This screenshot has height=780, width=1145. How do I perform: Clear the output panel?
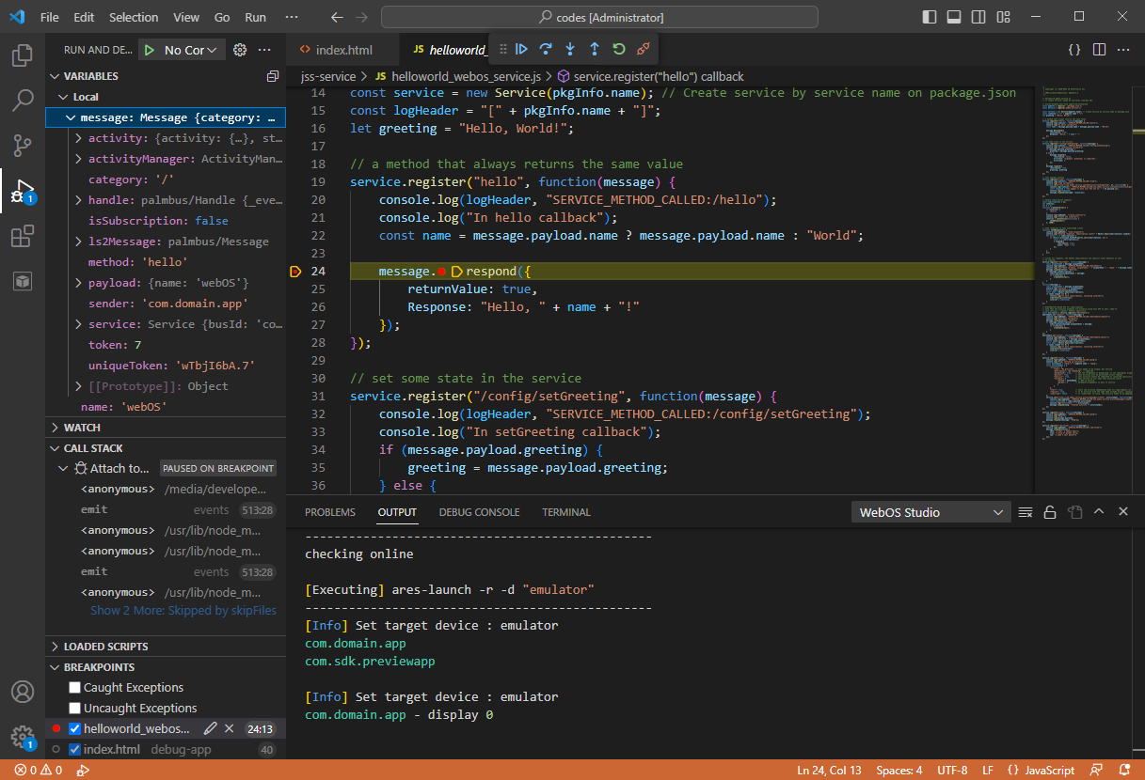tap(1026, 512)
